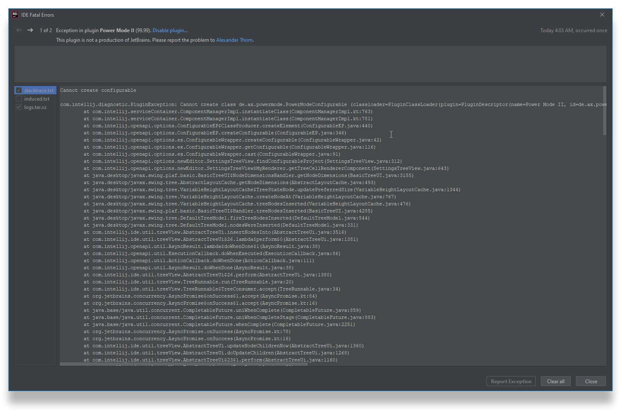The image size is (621, 412).
Task: Select stacktrace.txt in the attachments list
Action: pyautogui.click(x=38, y=90)
